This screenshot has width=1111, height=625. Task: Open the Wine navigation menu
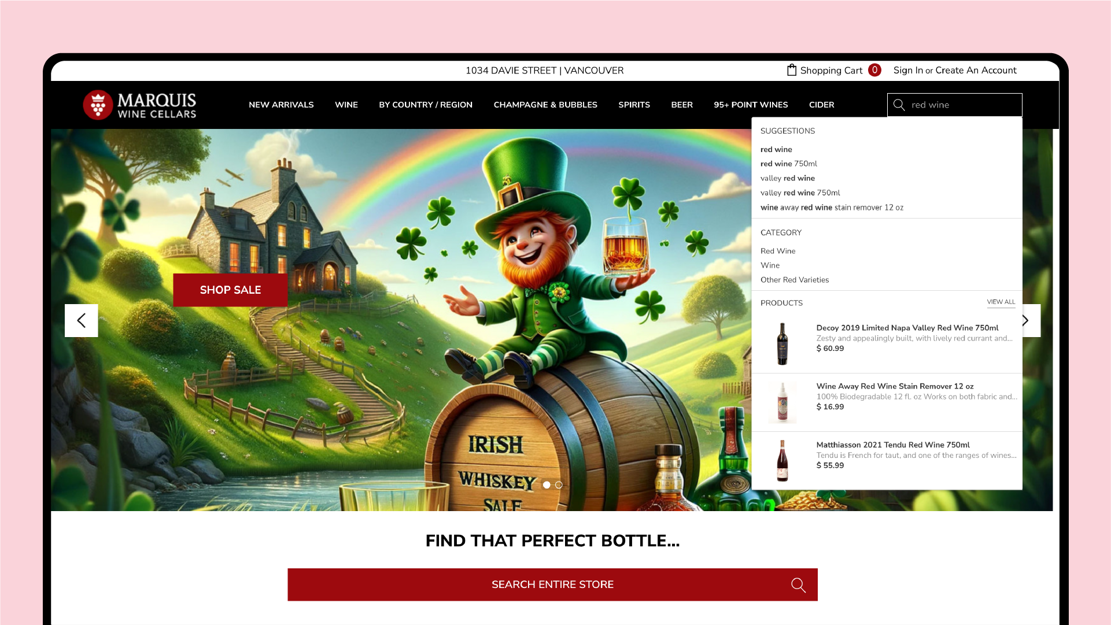click(346, 105)
